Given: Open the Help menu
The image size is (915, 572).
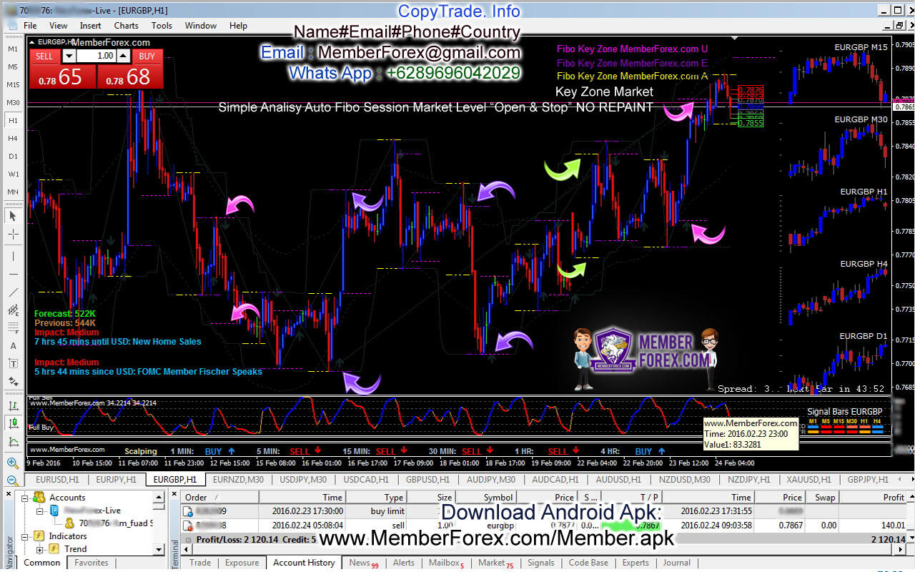Looking at the screenshot, I should [x=238, y=25].
